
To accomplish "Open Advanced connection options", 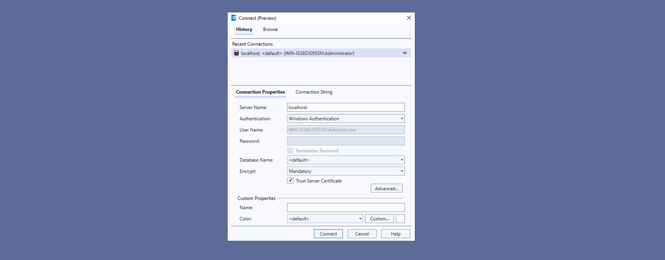I will [x=386, y=188].
